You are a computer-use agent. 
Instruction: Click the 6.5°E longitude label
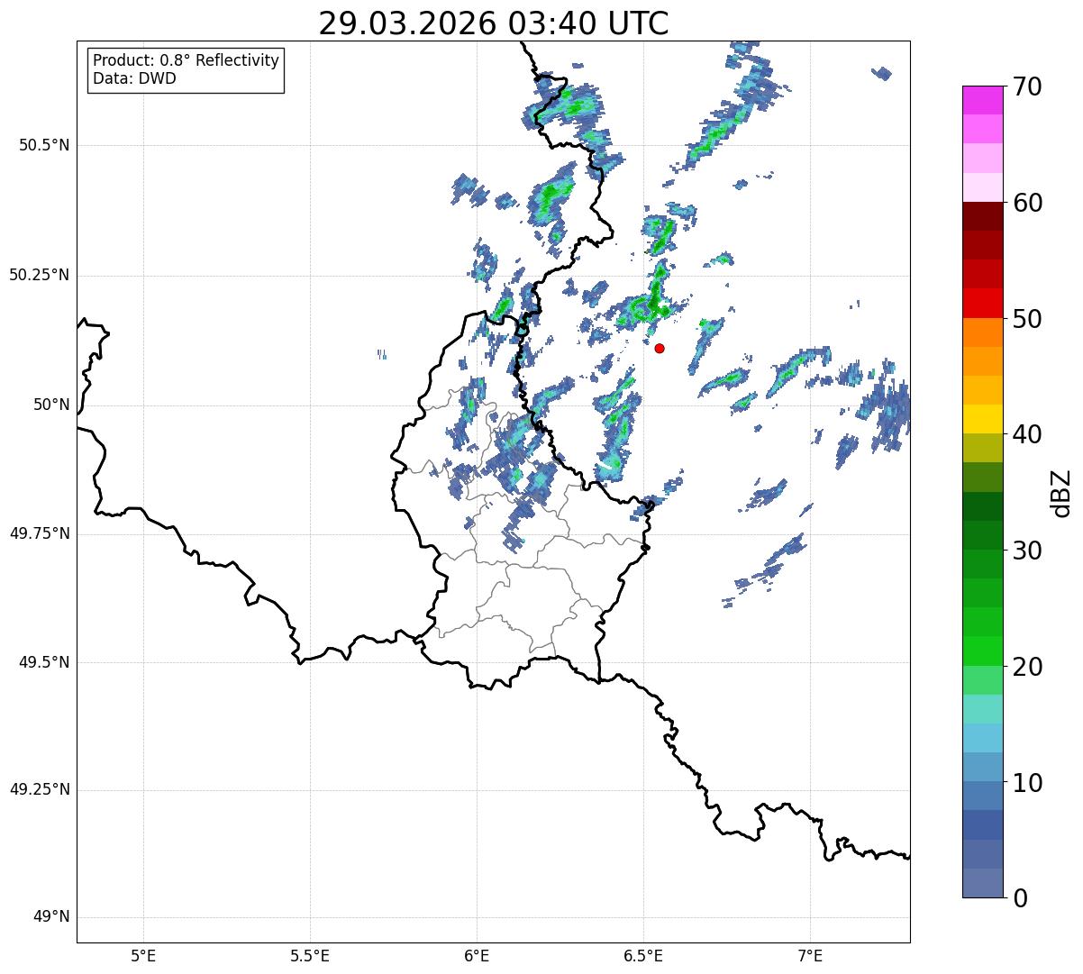(x=643, y=956)
